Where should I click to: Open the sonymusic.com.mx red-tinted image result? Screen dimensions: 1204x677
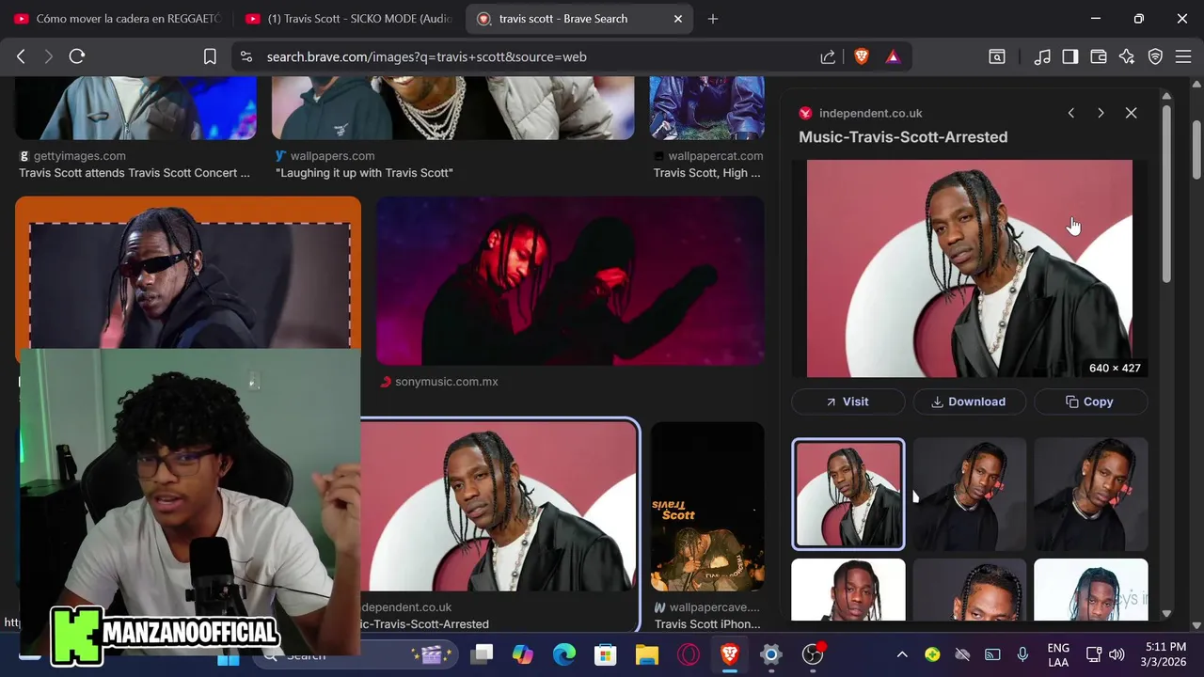pyautogui.click(x=570, y=280)
